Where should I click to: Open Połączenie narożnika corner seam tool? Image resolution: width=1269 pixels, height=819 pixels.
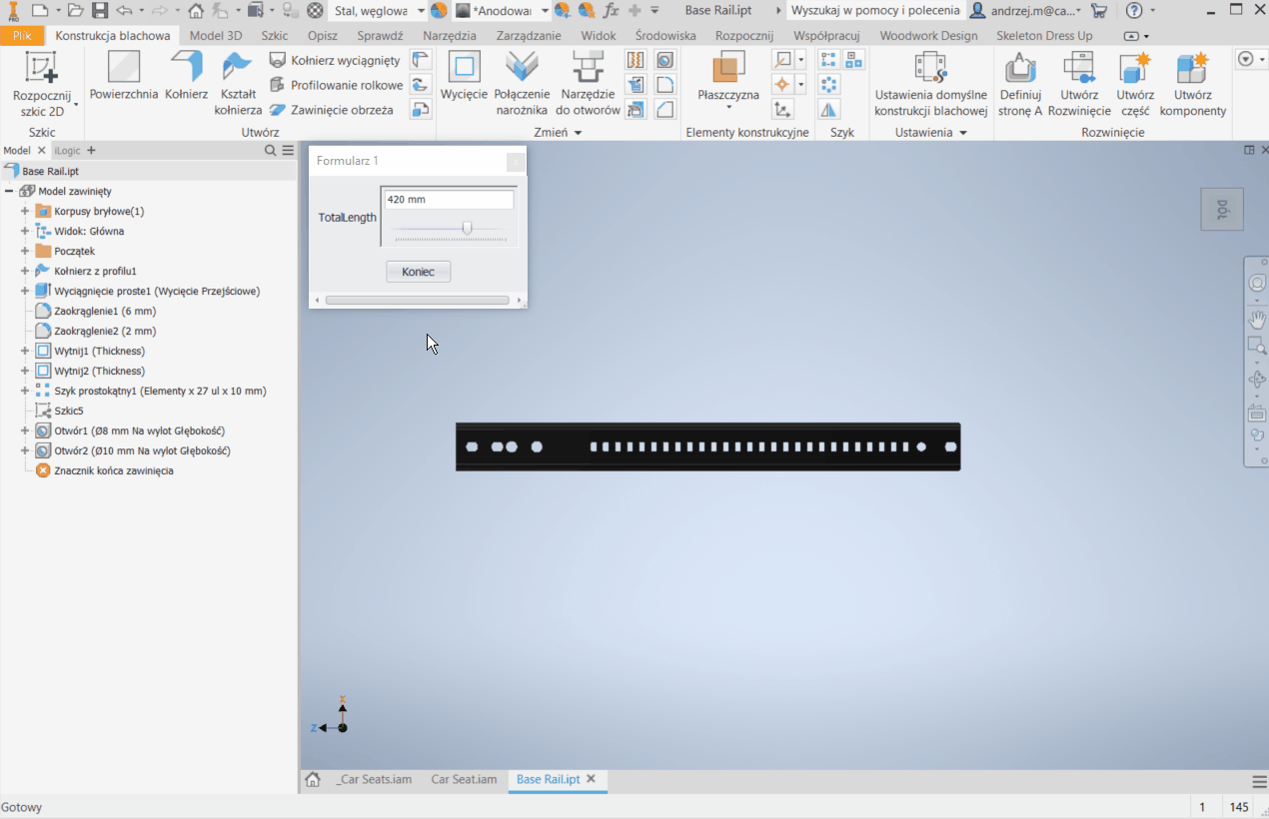pos(523,84)
